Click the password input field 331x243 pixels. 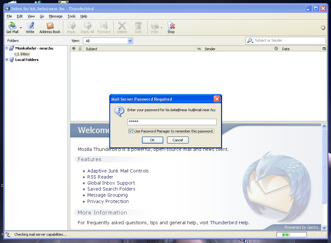172,122
